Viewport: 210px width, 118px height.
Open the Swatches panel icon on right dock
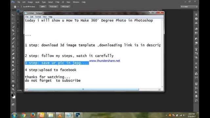click(x=196, y=33)
